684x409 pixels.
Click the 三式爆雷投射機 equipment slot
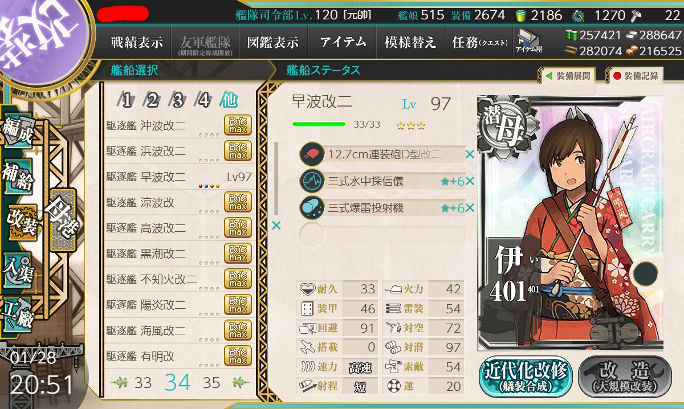tap(382, 208)
